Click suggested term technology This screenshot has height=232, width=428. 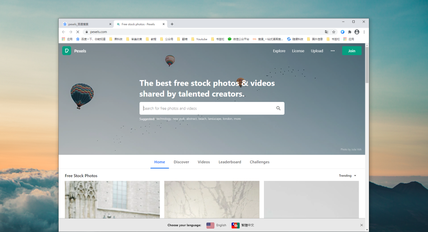point(164,119)
